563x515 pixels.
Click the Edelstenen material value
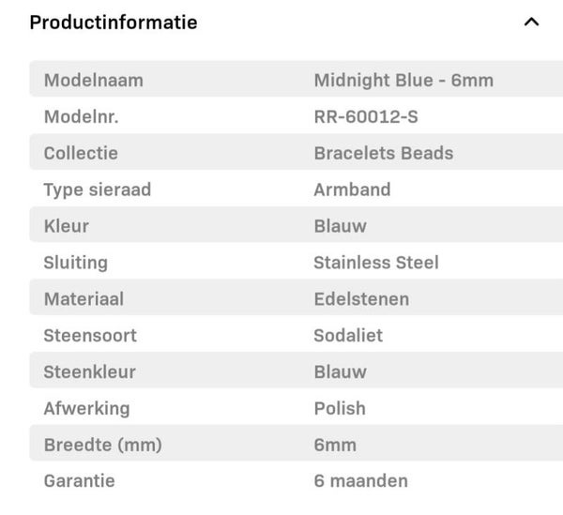361,299
